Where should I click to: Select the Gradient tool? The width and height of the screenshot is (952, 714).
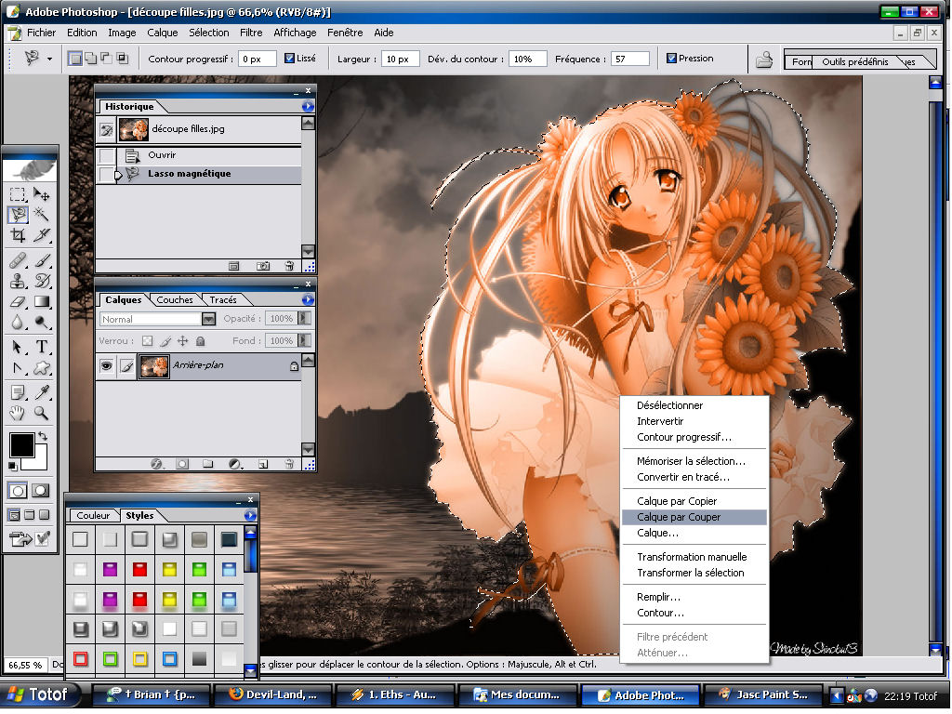click(41, 301)
